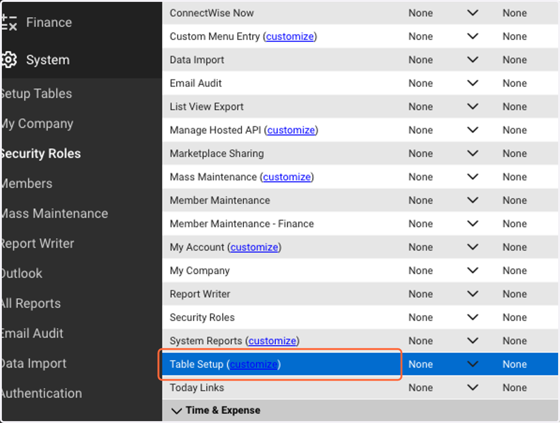
Task: Open dropdown arrow in List View Export row
Action: pyautogui.click(x=473, y=107)
